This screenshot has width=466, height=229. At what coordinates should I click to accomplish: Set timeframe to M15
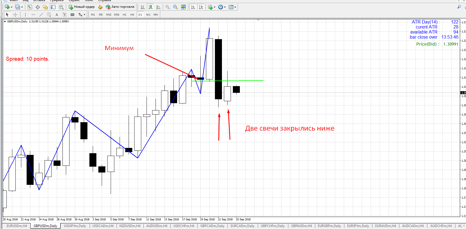(109, 15)
